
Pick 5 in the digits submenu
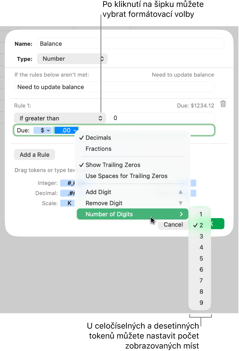click(201, 258)
